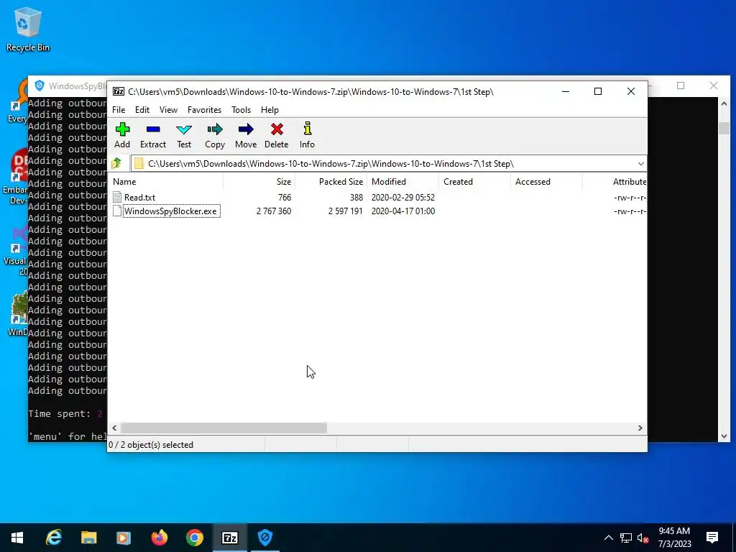Image resolution: width=736 pixels, height=552 pixels.
Task: Click WindowsSpyBlocker shield icon in title bar
Action: tap(40, 86)
